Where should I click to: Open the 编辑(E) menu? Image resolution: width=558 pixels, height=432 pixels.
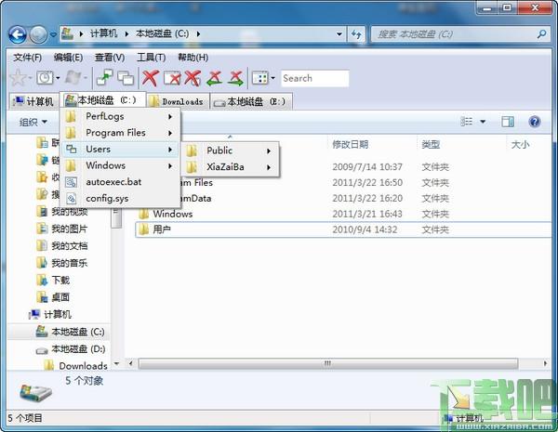point(68,58)
